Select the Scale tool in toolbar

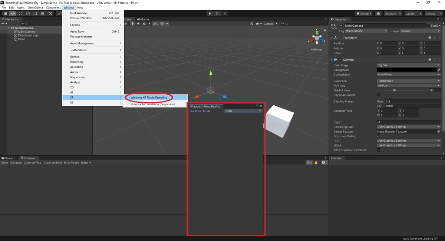28,13
